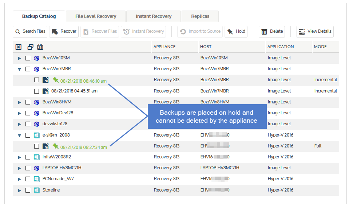Expand the BuzzWinDev128 row
This screenshot has height=213, width=357.
[20, 114]
